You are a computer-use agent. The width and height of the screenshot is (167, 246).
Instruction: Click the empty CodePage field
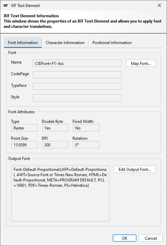pos(77,75)
